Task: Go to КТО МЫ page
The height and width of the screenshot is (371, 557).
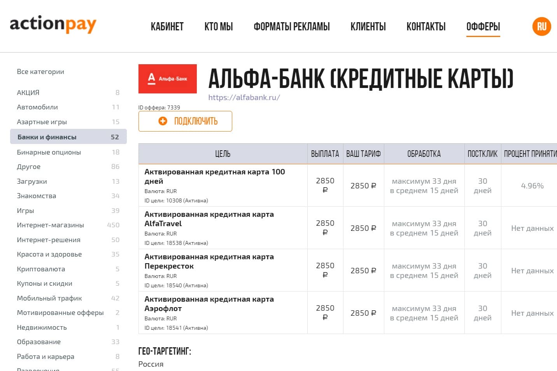Action: [x=219, y=26]
